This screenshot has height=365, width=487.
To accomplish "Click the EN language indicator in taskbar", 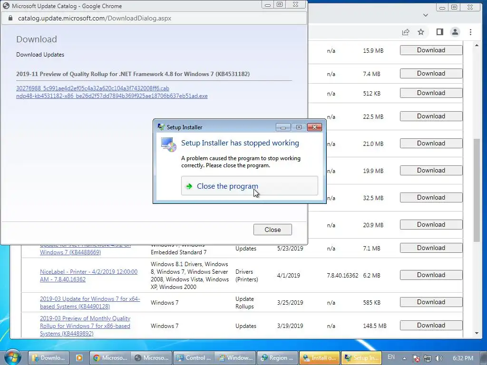I will coord(391,357).
